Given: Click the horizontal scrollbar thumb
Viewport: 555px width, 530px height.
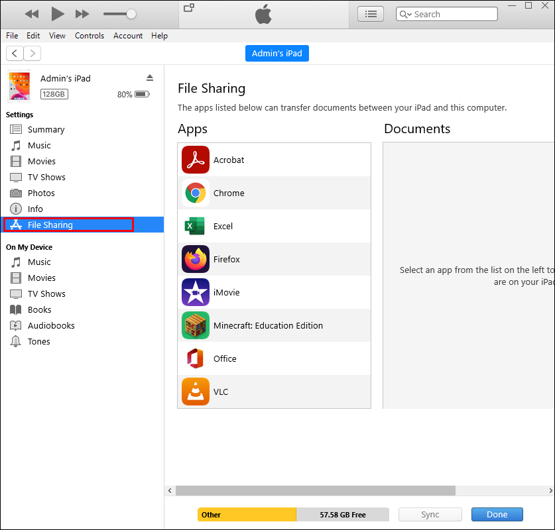Looking at the screenshot, I should pos(316,490).
